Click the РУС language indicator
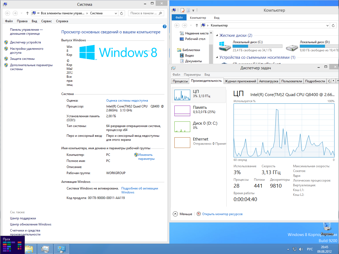 [310, 249]
